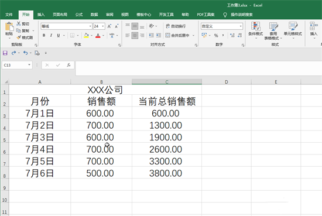Select the Format Painter brush

(19, 37)
